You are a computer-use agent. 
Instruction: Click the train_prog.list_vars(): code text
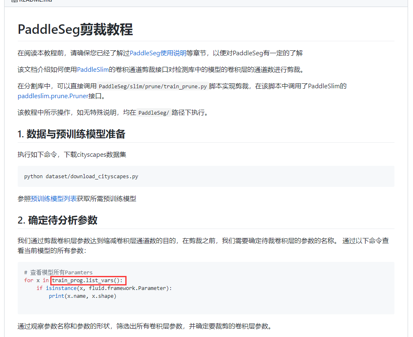tap(87, 280)
